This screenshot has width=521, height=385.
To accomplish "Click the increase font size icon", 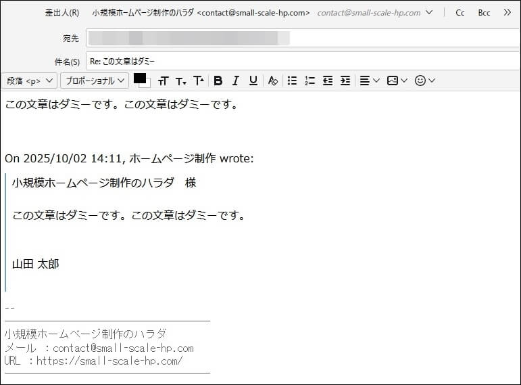I will [x=198, y=81].
